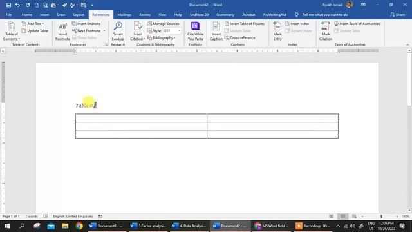The height and width of the screenshot is (232, 412).
Task: Click the Share button
Action: [397, 15]
